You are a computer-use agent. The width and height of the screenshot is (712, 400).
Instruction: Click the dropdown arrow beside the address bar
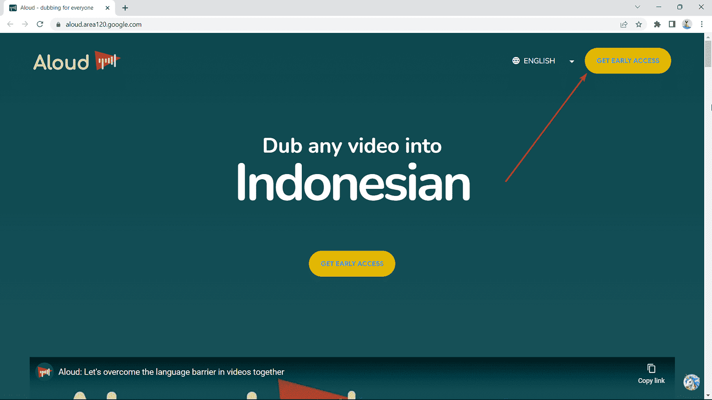[637, 7]
